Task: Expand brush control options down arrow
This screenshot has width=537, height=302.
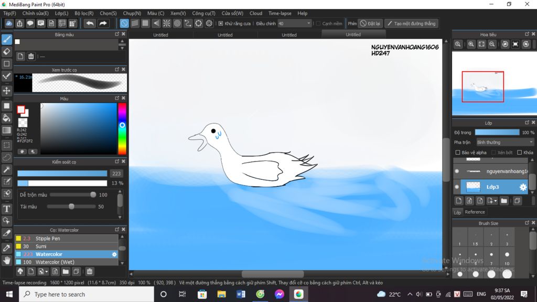Action: tap(120, 217)
